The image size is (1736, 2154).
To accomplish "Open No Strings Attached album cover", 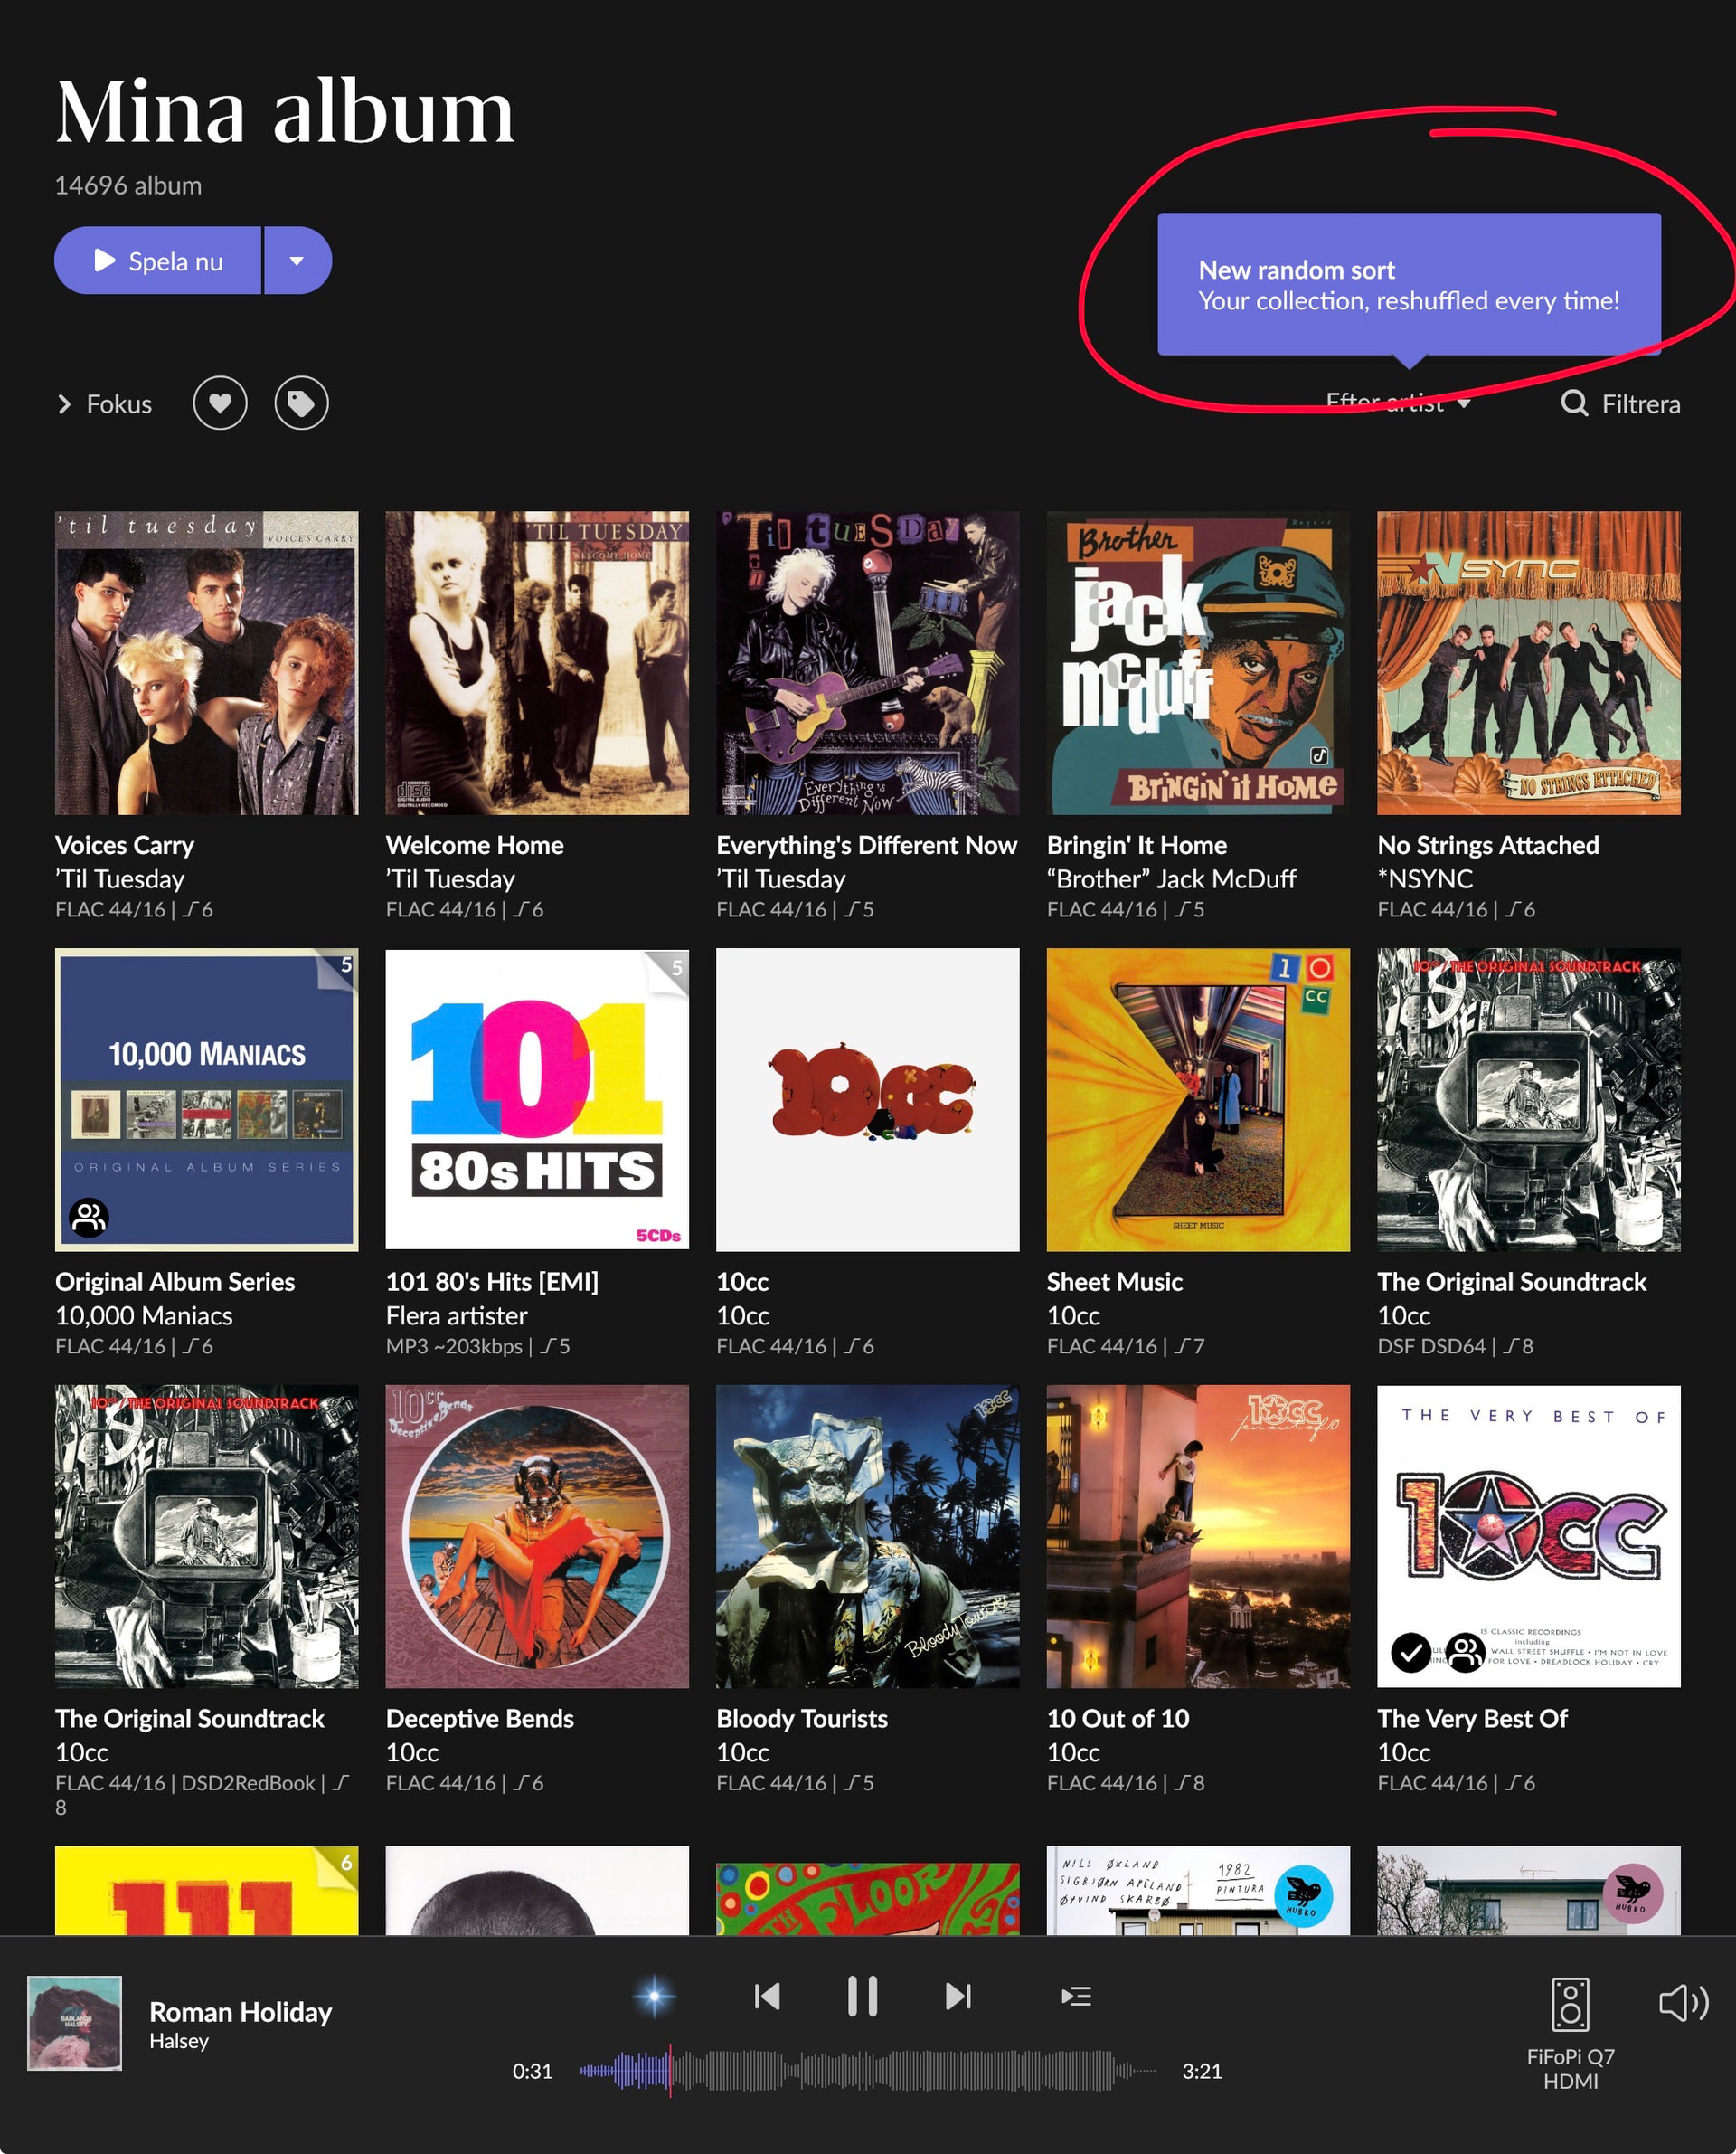I will click(1529, 663).
